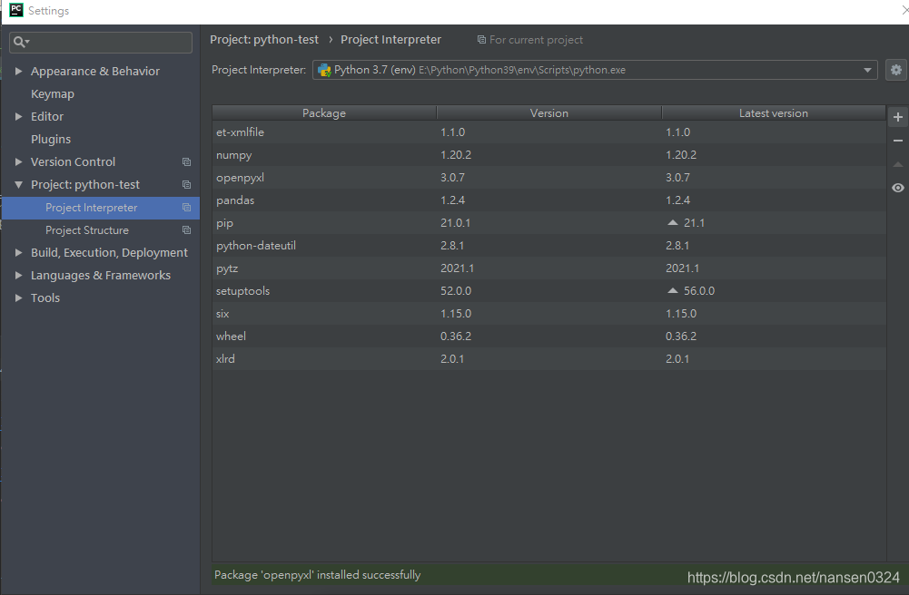Click the Python icon in interpreter field
Viewport: 909px width, 595px height.
tap(324, 70)
